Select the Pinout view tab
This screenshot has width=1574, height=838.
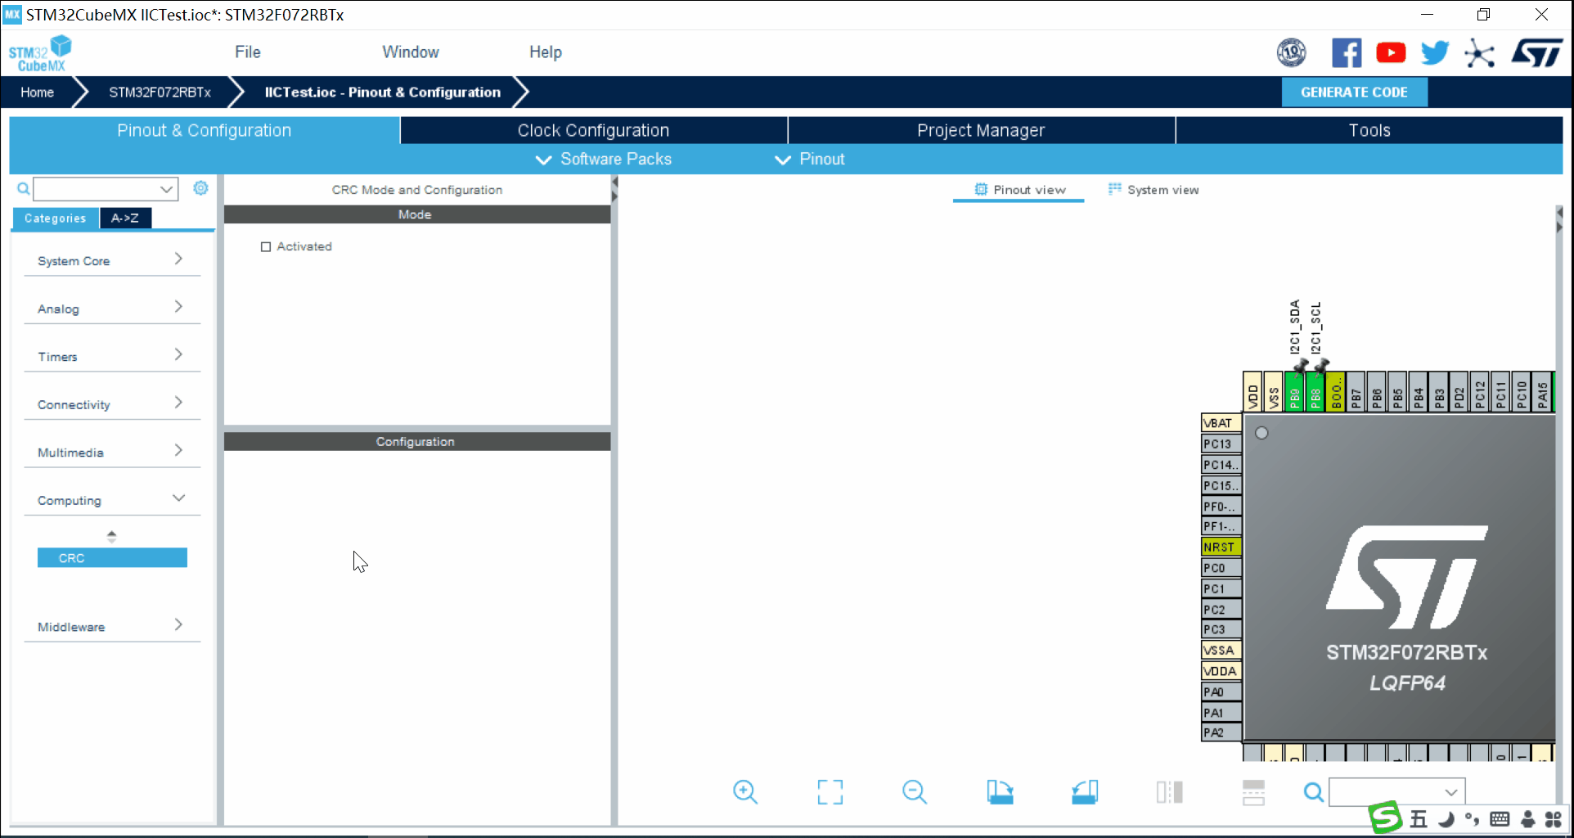pos(1020,189)
